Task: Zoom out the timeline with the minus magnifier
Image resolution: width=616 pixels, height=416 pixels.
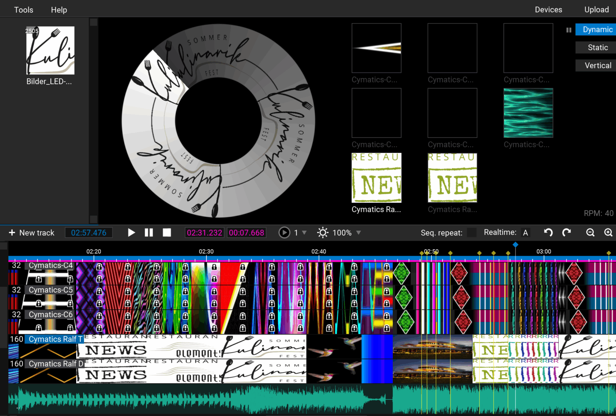Action: pos(590,233)
